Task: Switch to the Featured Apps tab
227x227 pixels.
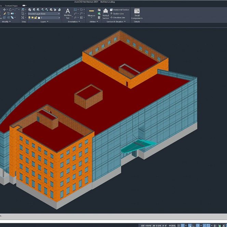Action: [x=11, y=5]
